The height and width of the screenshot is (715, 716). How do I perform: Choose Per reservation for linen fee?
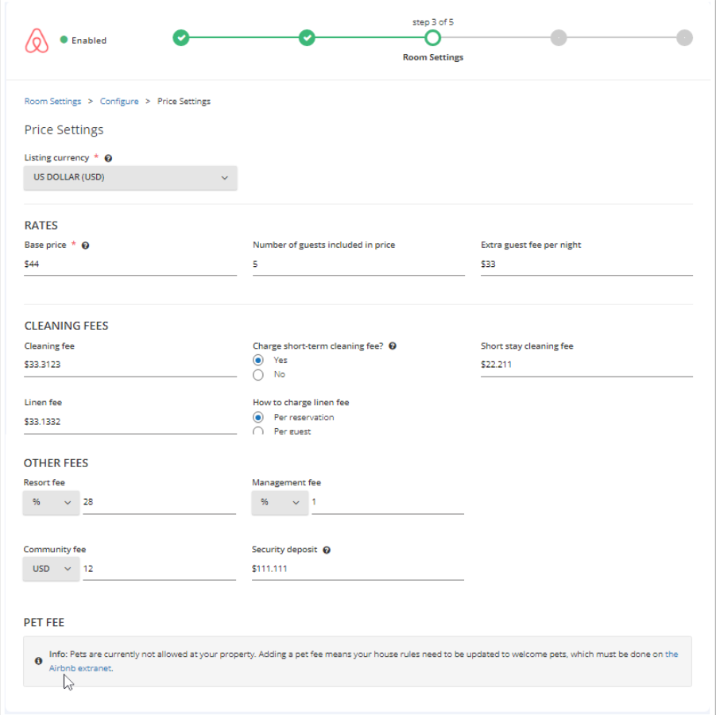click(x=258, y=418)
